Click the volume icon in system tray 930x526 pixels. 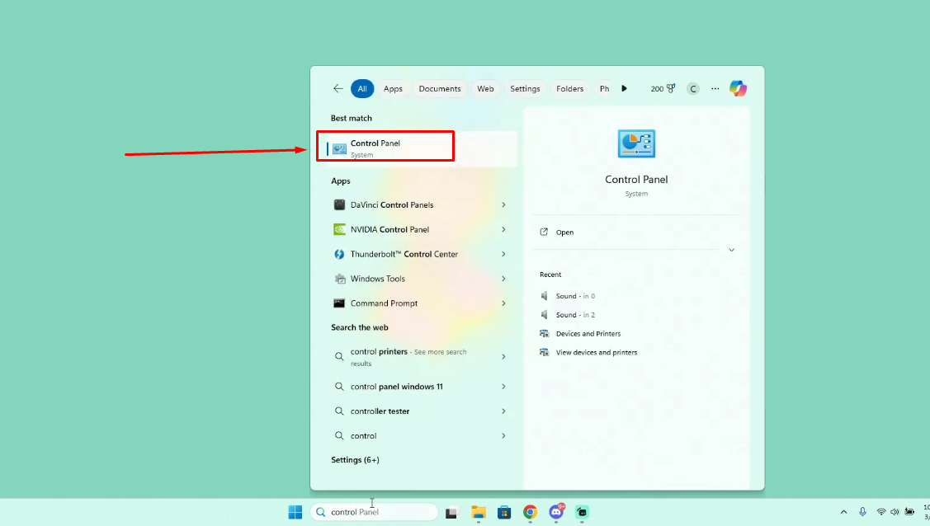tap(895, 512)
